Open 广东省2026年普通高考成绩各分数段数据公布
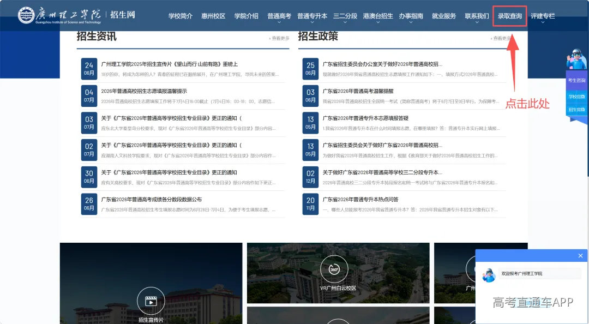Viewport: 589px width, 324px height. pos(152,200)
